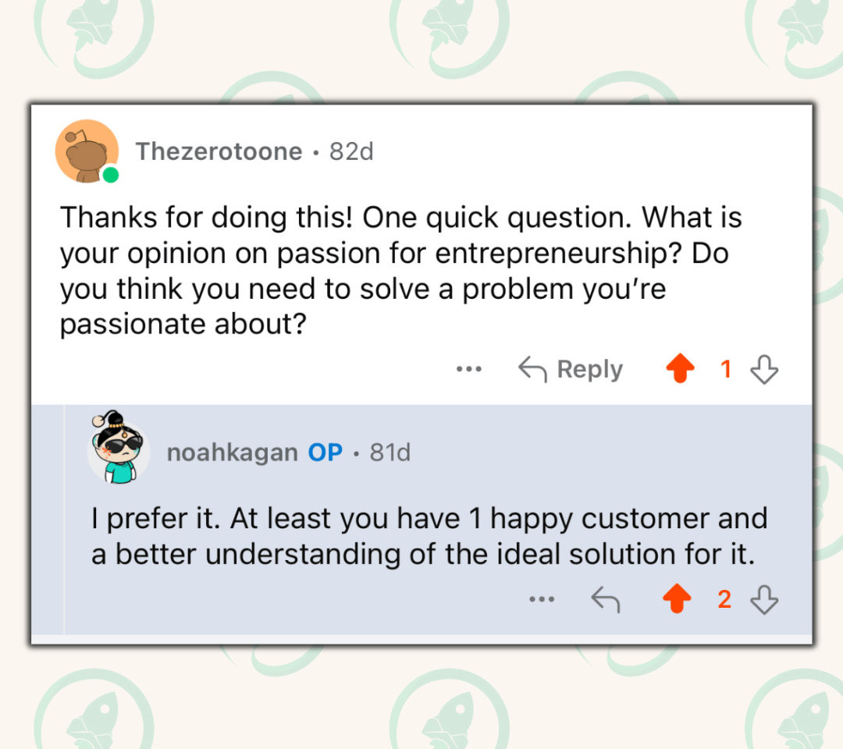Image resolution: width=843 pixels, height=749 pixels.
Task: Click the 81d timestamp
Action: (389, 453)
